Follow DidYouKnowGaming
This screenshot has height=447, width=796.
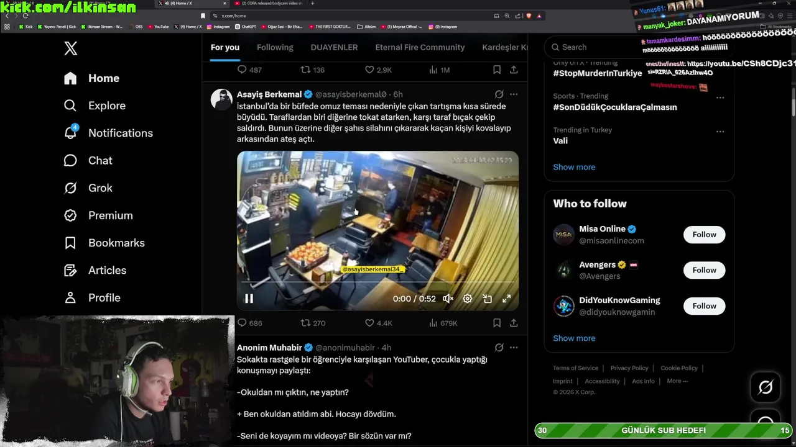coord(705,306)
